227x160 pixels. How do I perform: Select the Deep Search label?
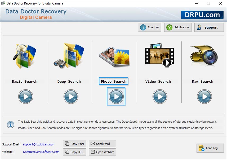(x=69, y=81)
